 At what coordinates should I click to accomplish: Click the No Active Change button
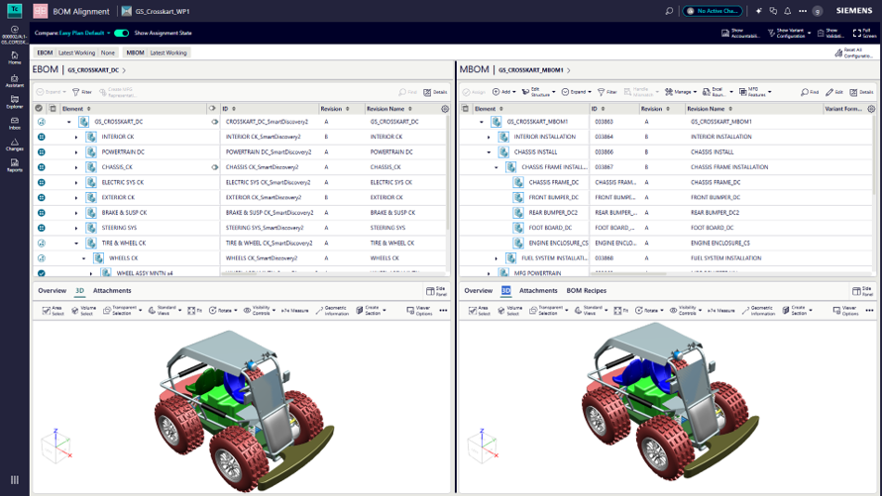(713, 11)
